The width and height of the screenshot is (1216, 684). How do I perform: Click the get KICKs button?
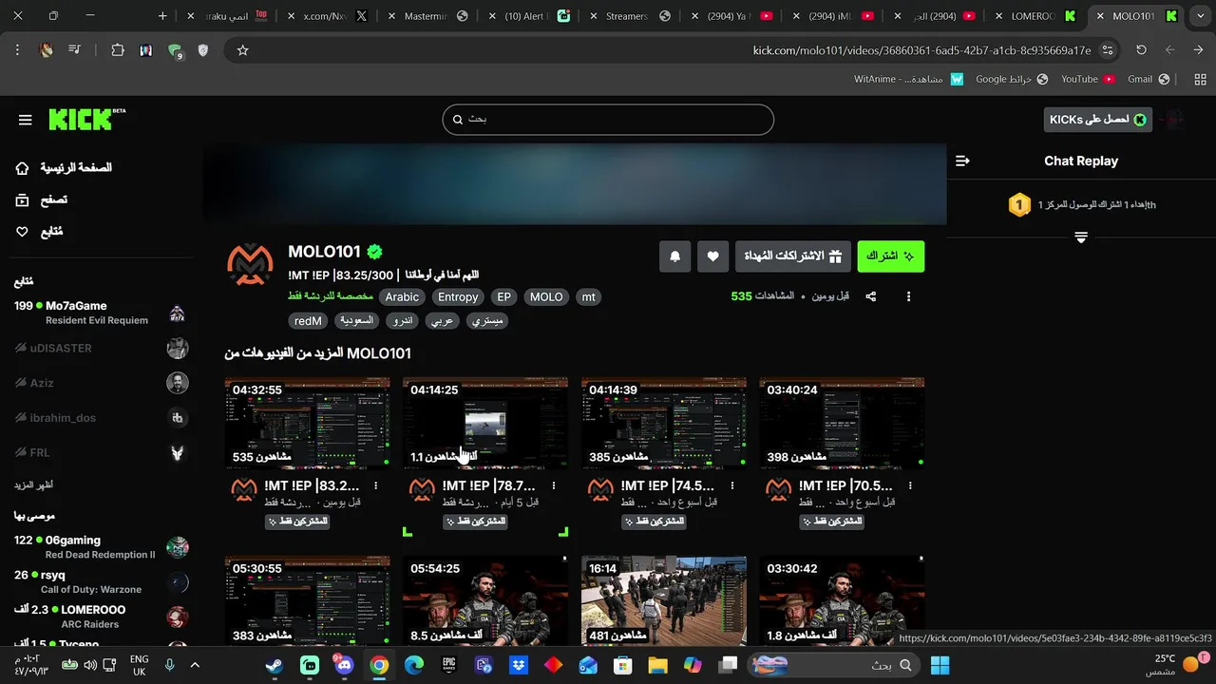coord(1097,119)
